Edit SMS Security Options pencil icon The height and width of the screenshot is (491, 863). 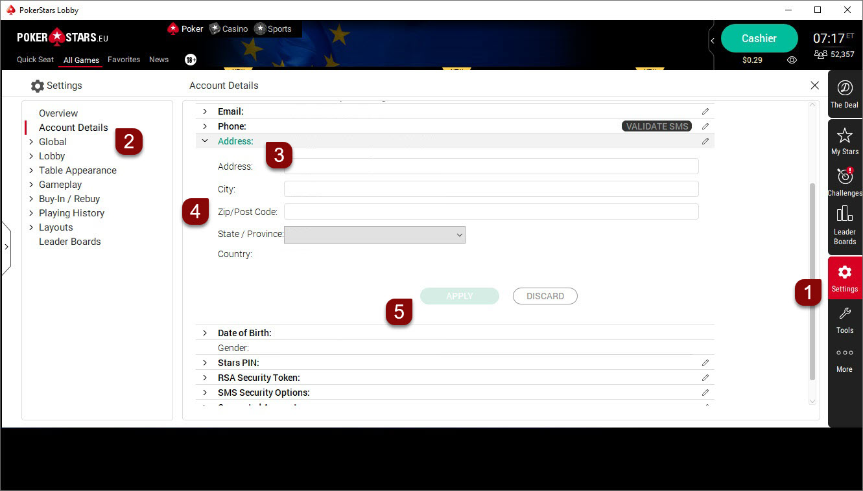(705, 393)
